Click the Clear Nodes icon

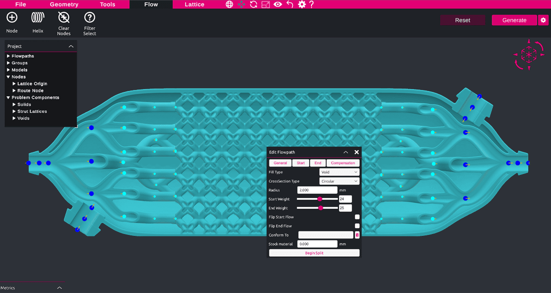63,18
